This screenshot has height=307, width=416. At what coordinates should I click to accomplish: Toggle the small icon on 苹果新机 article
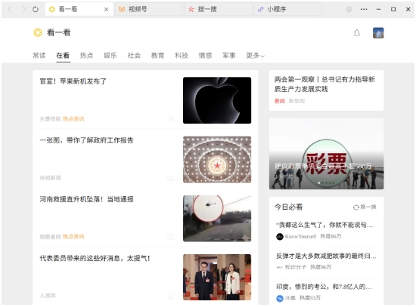point(171,119)
